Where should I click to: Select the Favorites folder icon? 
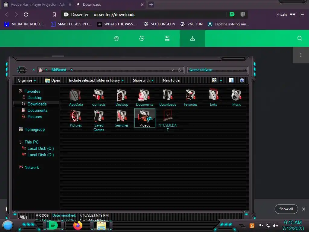coord(191,98)
